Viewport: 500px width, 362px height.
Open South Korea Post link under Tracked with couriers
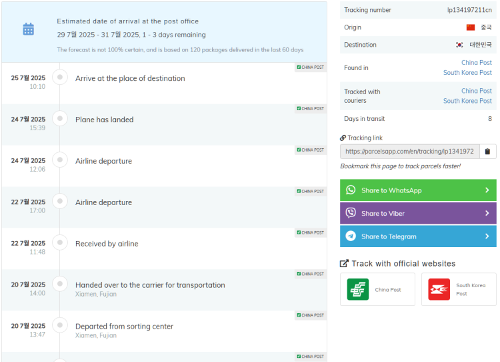467,101
